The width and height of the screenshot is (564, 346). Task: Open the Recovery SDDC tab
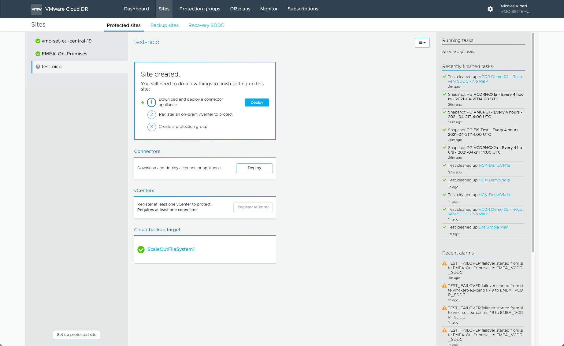[x=206, y=25]
